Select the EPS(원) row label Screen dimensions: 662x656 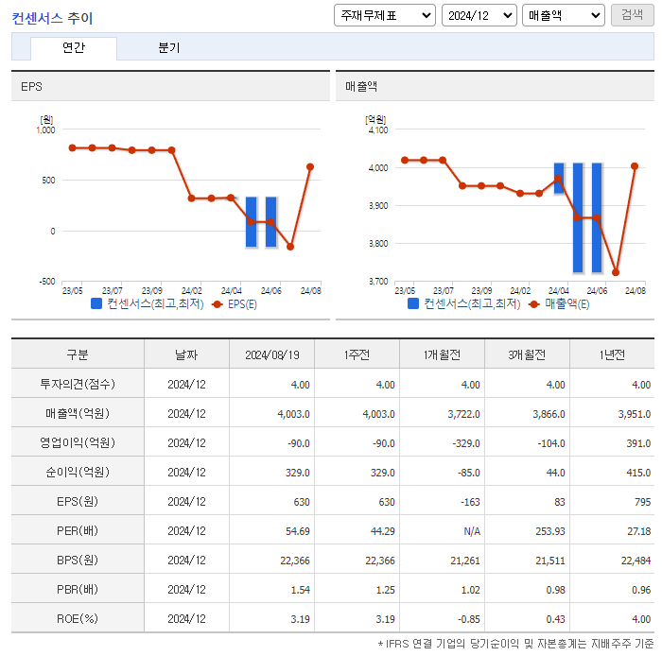(78, 501)
